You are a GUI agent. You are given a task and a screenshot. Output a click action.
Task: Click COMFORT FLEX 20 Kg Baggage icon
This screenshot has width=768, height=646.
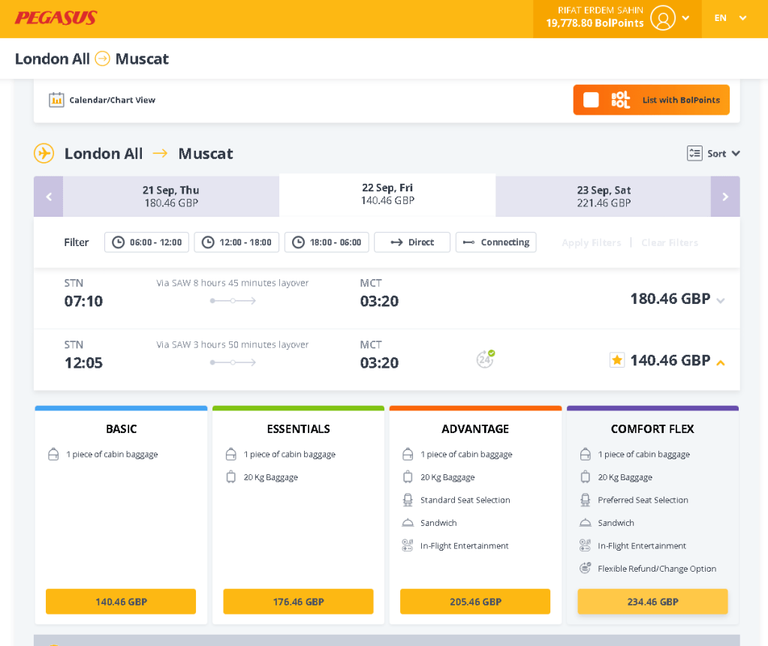point(586,477)
